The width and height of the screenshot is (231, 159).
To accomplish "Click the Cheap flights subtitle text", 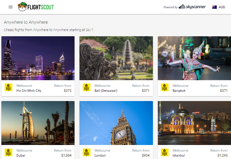I will [x=49, y=30].
